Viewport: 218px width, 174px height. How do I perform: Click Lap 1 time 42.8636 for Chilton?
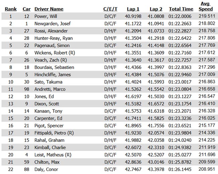coord(133,162)
